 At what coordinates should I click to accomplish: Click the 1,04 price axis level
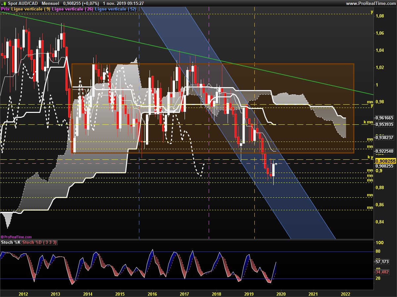tap(379, 50)
